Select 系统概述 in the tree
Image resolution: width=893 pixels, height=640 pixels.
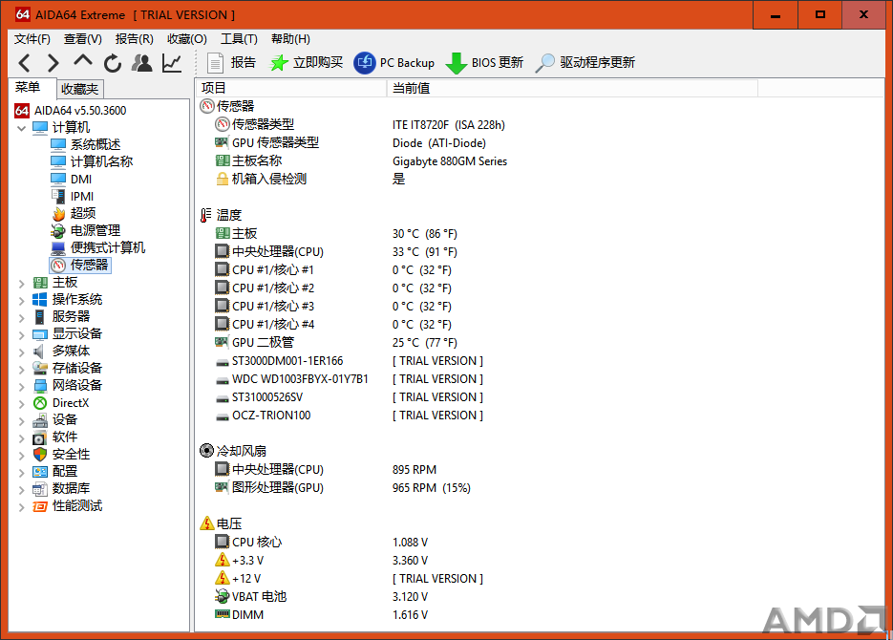point(96,144)
